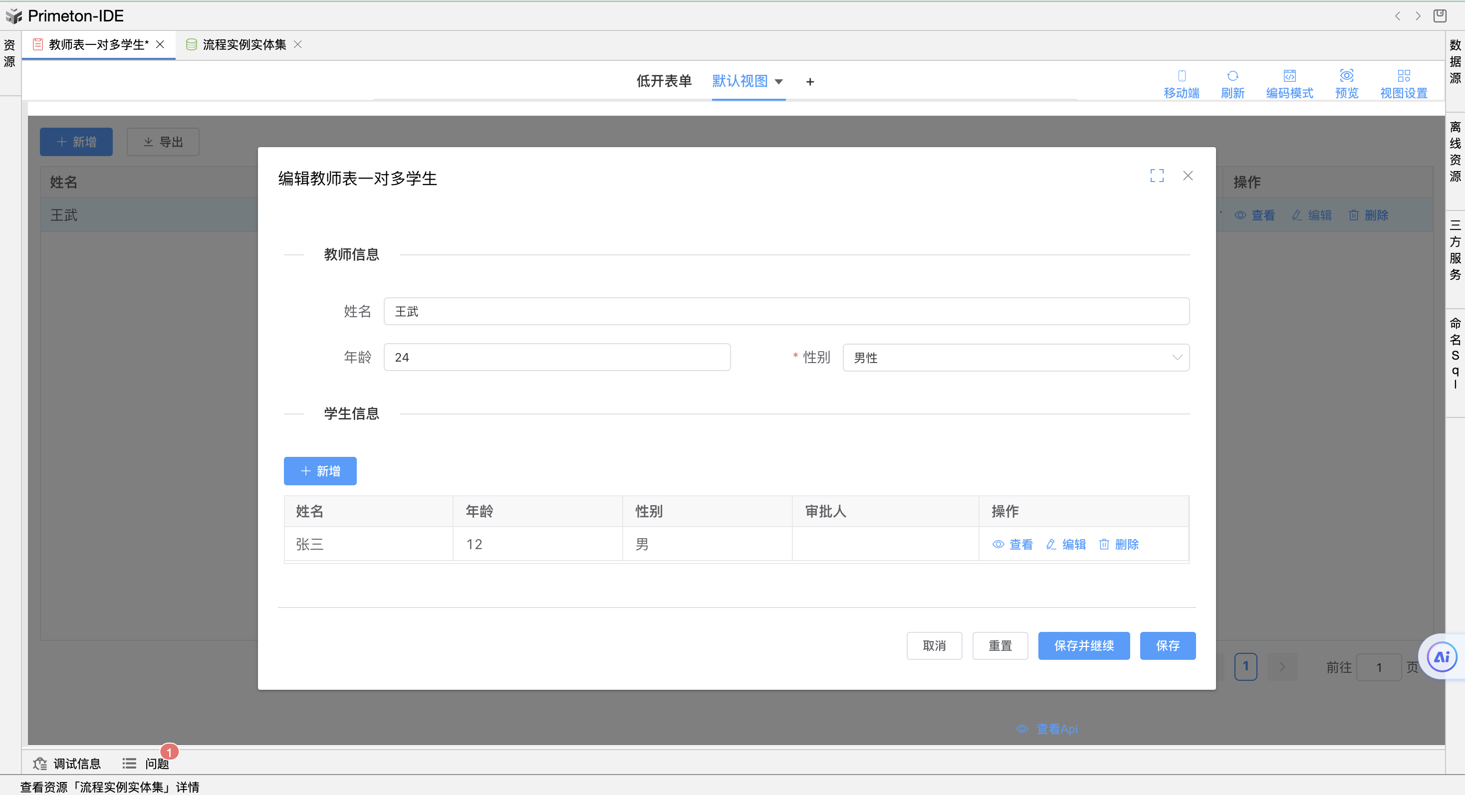The height and width of the screenshot is (795, 1465).
Task: View student row 张三 via 查看
Action: click(1012, 545)
